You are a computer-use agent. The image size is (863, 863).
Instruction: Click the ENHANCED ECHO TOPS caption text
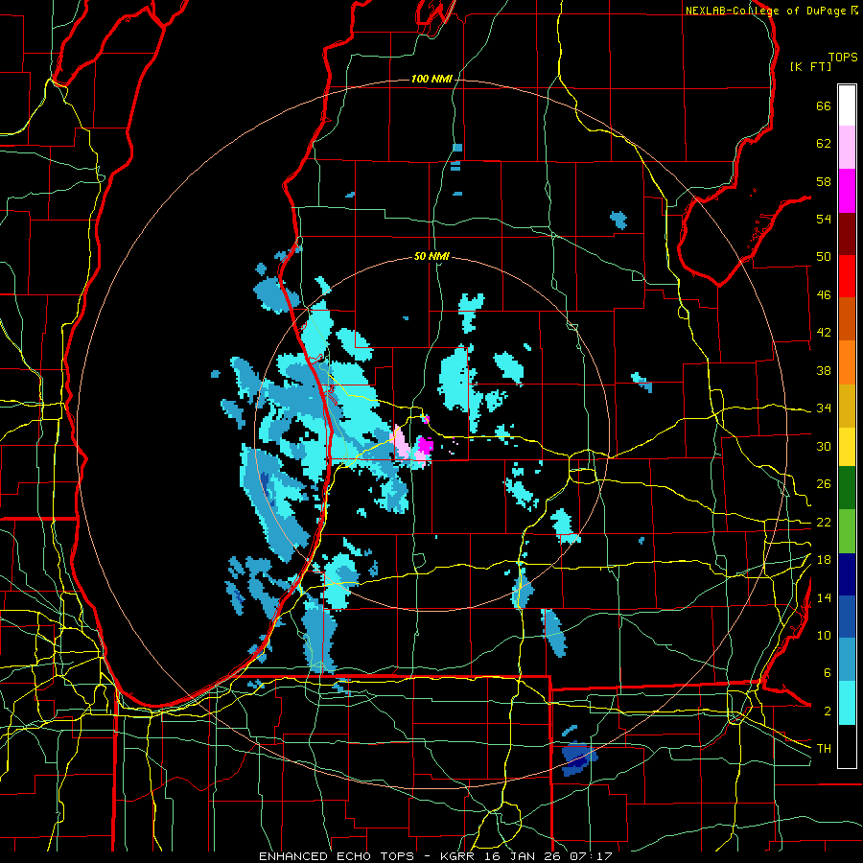337,856
